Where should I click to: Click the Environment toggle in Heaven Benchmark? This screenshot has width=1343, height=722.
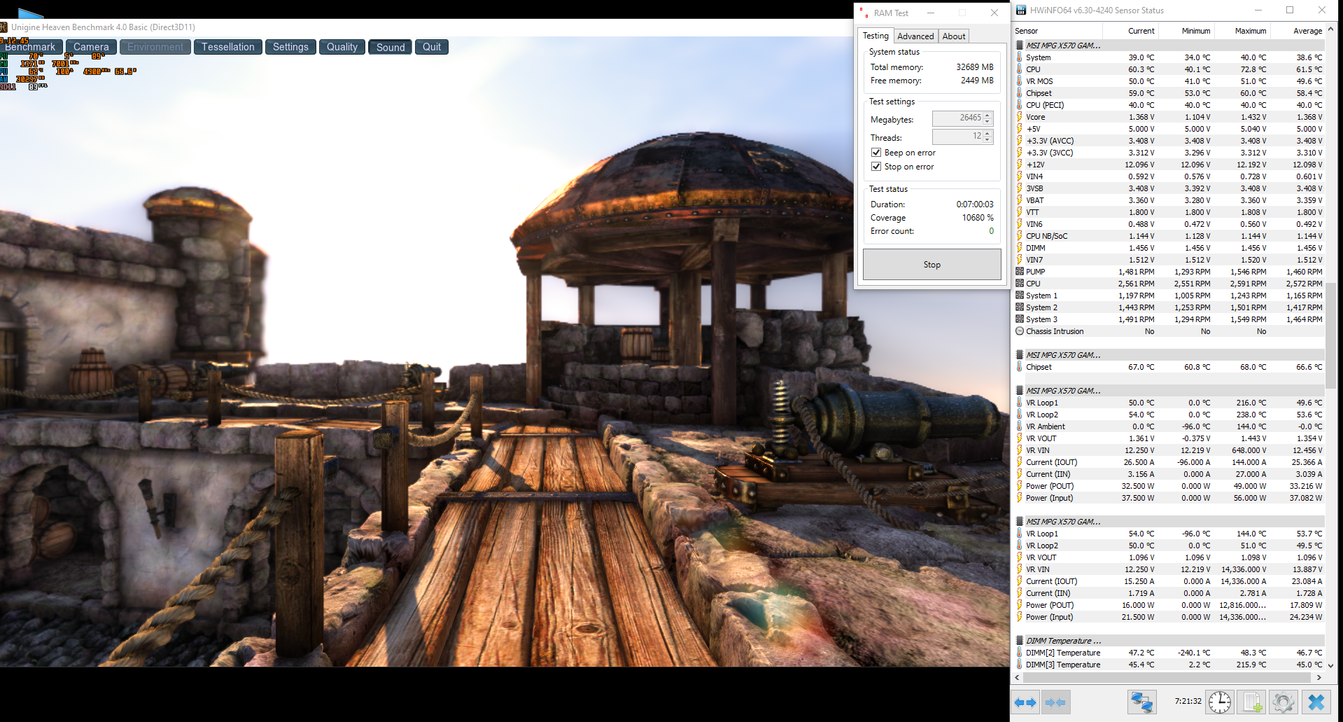click(x=155, y=47)
